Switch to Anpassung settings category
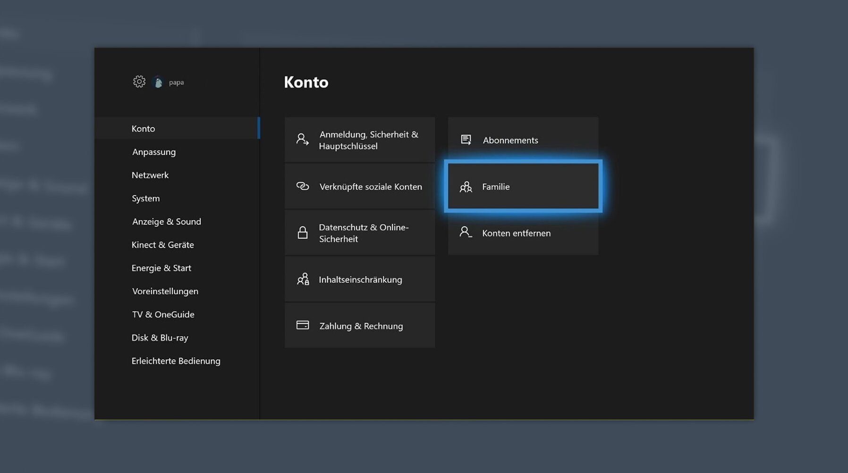Screen dimensions: 848x473 pyautogui.click(x=154, y=152)
